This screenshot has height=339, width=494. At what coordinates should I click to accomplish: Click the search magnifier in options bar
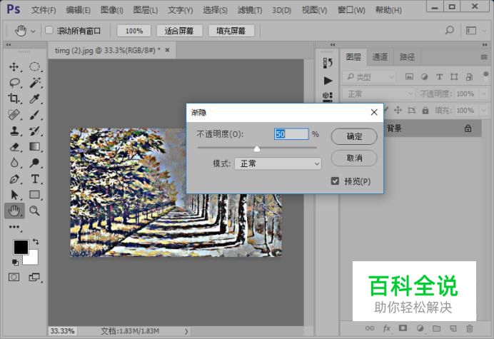tap(449, 30)
